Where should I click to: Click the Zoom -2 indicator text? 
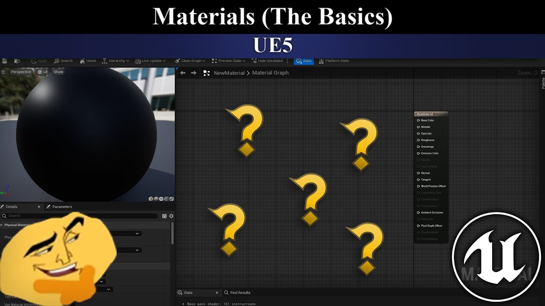tap(528, 73)
